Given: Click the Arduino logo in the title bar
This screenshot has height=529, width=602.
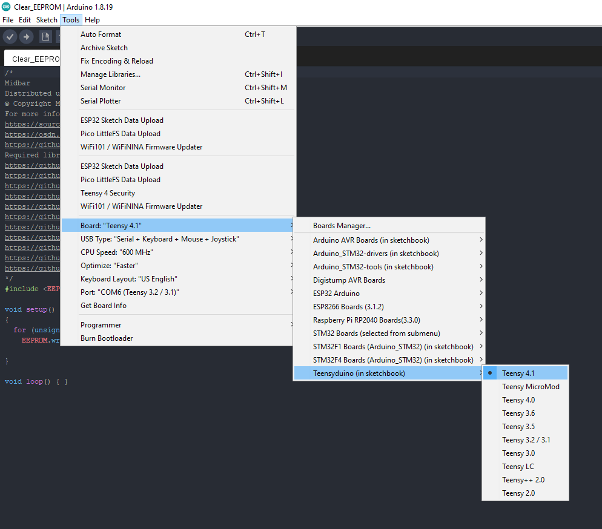Looking at the screenshot, I should click(x=6, y=7).
